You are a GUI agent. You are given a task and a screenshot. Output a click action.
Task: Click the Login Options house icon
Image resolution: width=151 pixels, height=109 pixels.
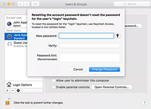tap(9, 85)
